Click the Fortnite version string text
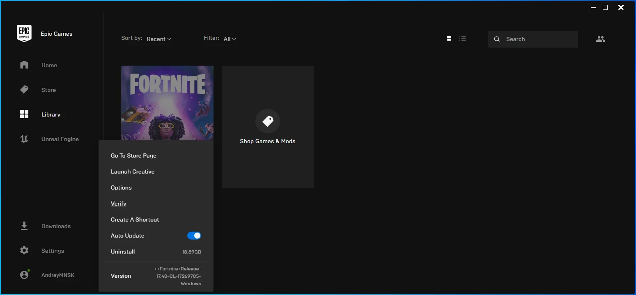This screenshot has height=295, width=636. [x=178, y=276]
